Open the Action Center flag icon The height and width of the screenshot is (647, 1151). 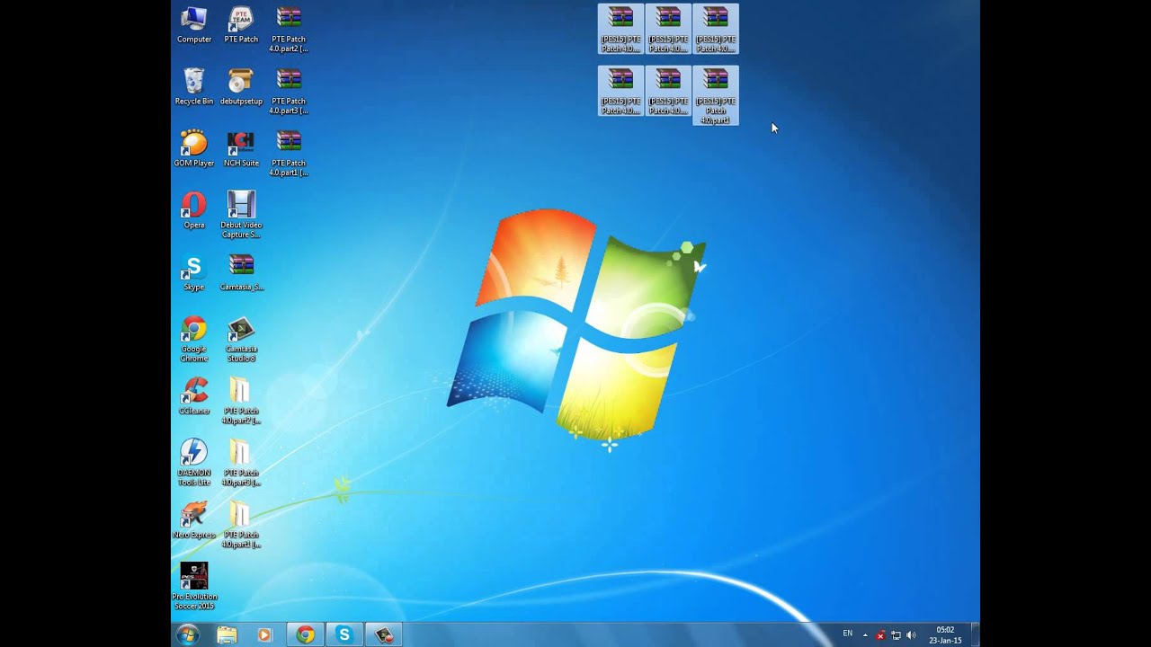tap(880, 635)
